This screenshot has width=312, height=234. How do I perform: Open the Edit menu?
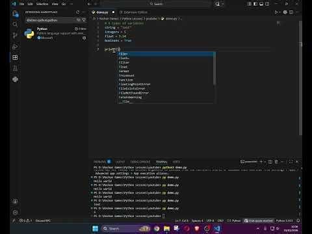click(30, 4)
